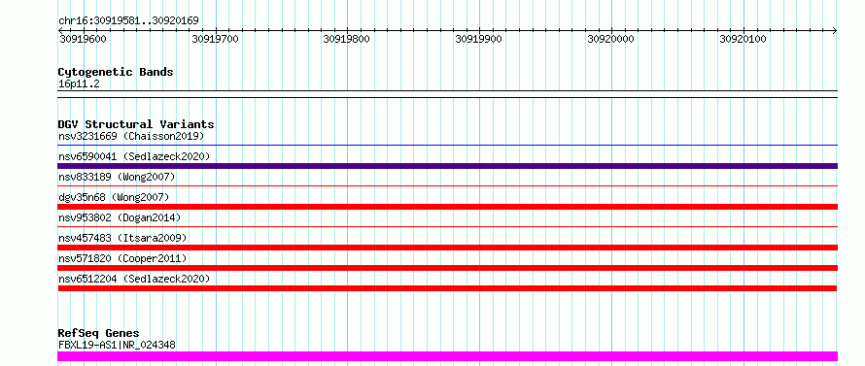Click the thin red nsv953802 feature line

tap(447, 227)
